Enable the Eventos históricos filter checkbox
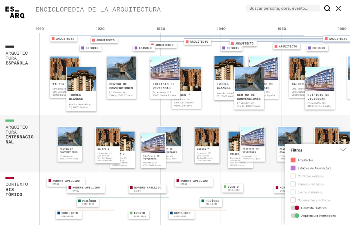The width and height of the screenshot is (350, 225). 293,192
